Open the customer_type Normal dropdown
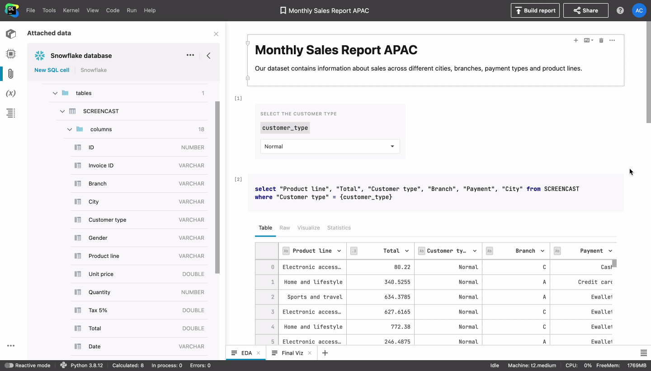The width and height of the screenshot is (651, 371). click(330, 147)
